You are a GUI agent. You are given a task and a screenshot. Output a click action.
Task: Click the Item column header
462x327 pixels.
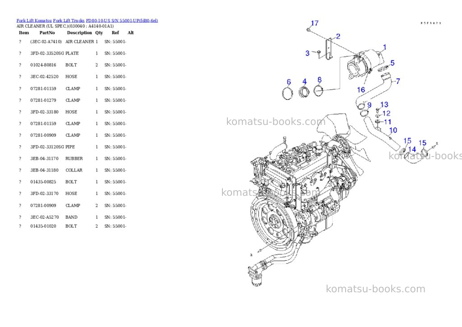click(x=24, y=32)
